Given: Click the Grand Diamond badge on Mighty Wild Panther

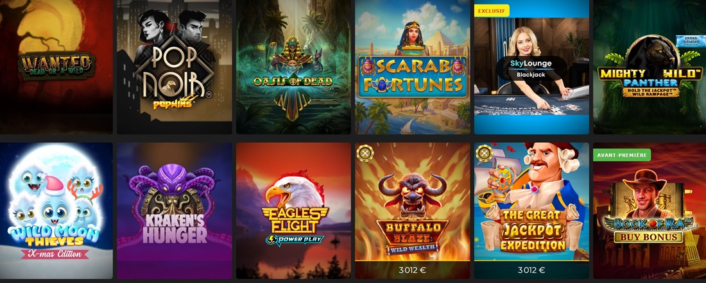Looking at the screenshot, I should [690, 41].
